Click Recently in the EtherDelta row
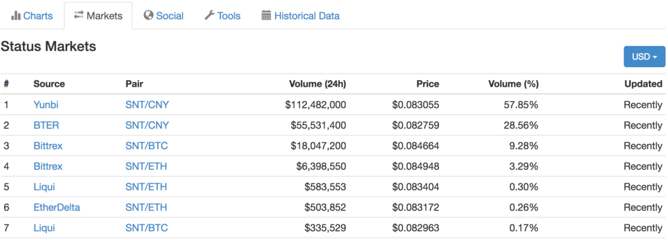The width and height of the screenshot is (668, 240). click(643, 207)
